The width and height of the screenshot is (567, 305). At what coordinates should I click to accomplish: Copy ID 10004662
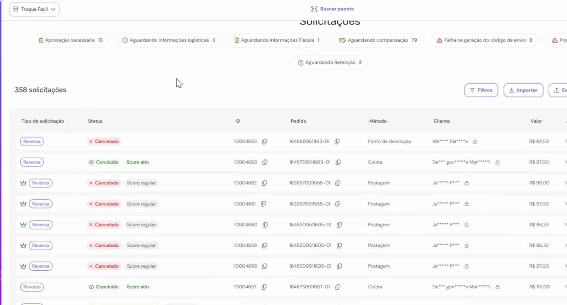tap(264, 183)
